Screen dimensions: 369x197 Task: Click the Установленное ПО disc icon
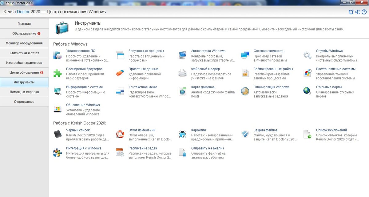(x=58, y=55)
